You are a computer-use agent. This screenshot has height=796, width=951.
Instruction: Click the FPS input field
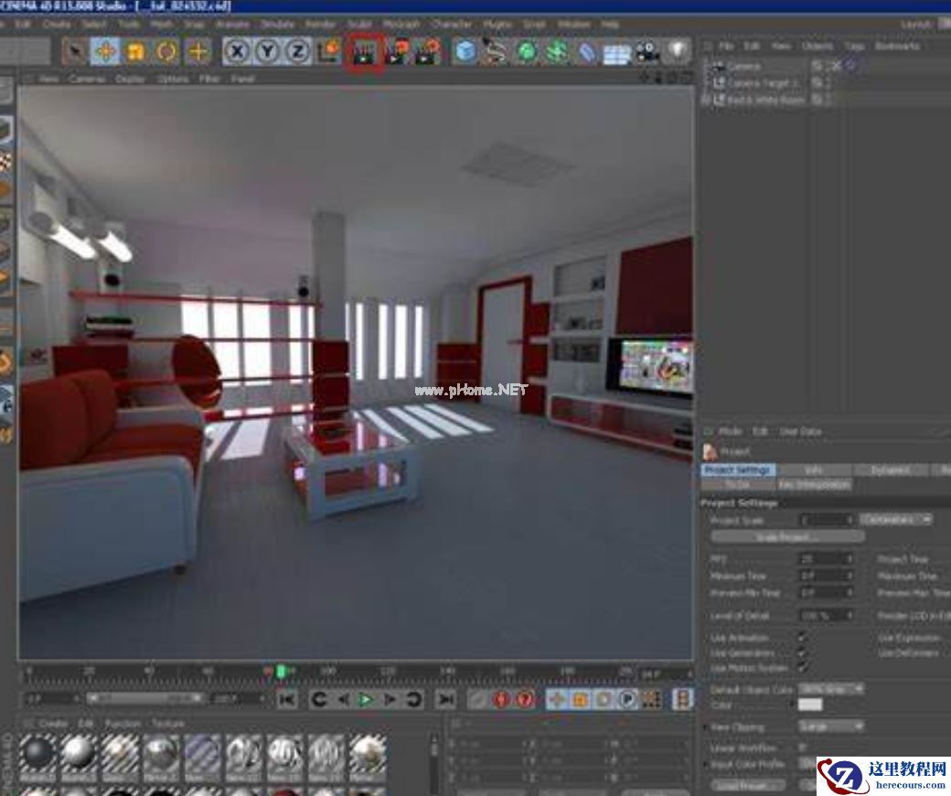825,559
